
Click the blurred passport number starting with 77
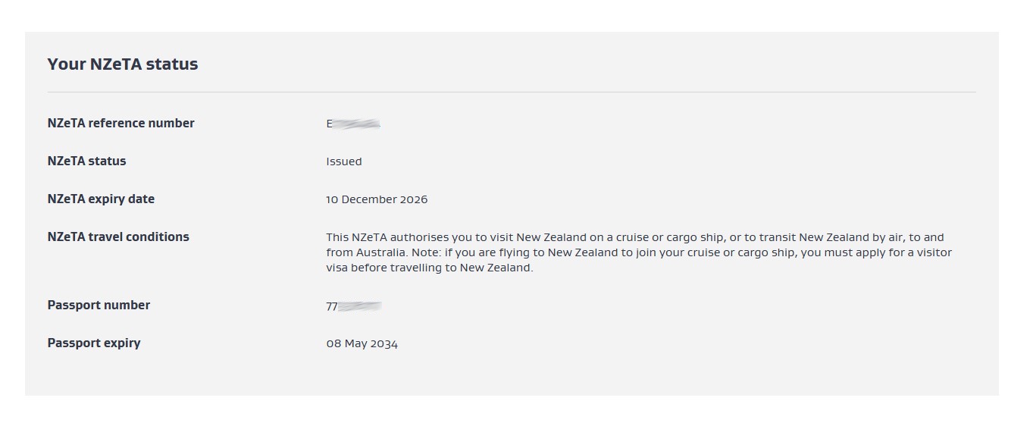(x=354, y=306)
